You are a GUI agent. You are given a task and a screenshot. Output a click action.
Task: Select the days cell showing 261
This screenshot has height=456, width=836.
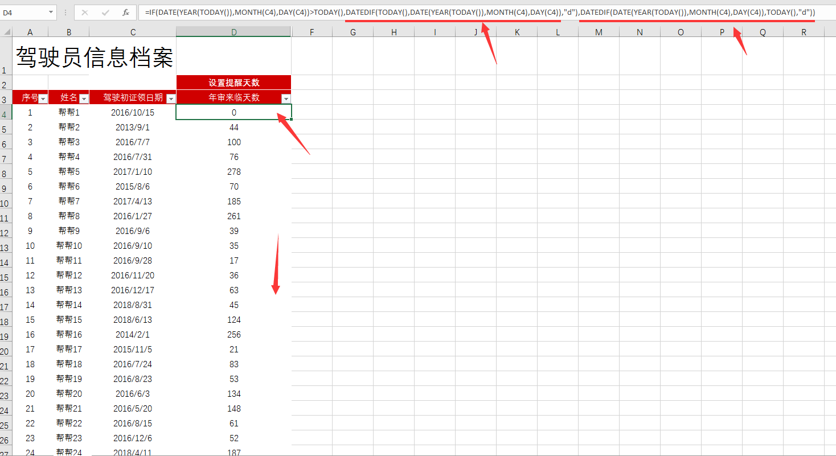(234, 216)
